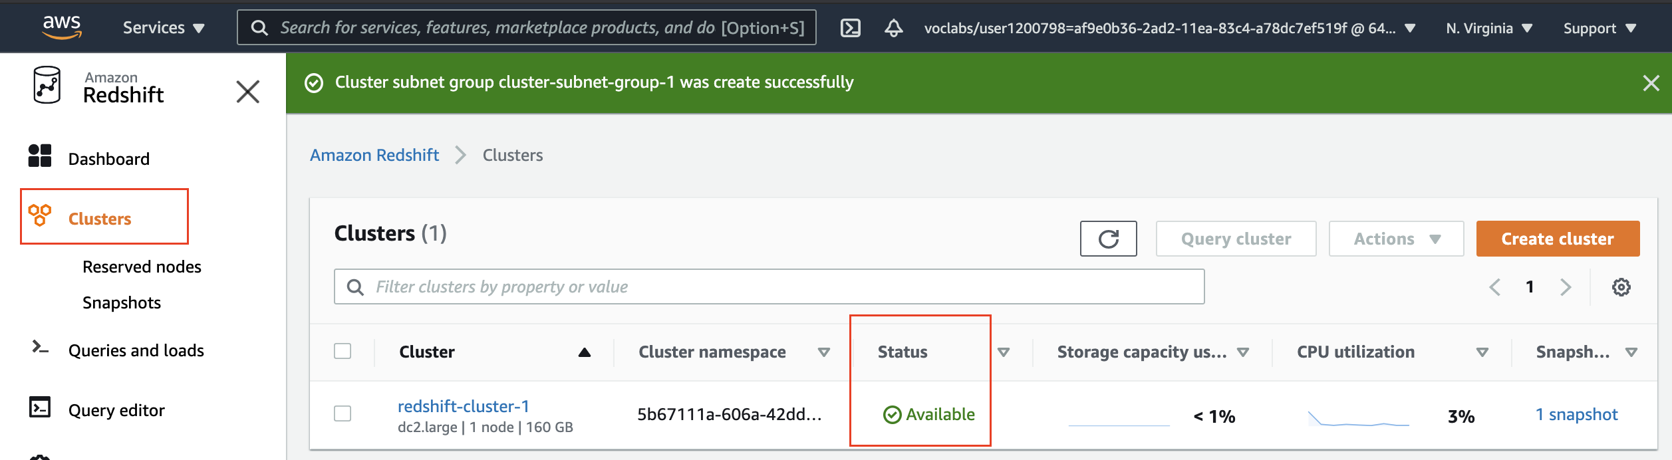Click the Clusters hexagon icon
The image size is (1672, 460).
(x=40, y=215)
